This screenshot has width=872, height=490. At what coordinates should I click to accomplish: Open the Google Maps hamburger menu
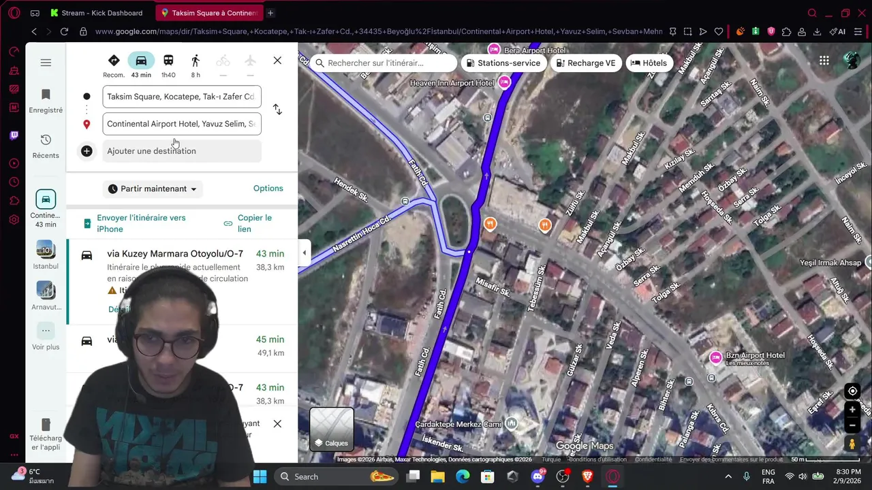pos(46,63)
